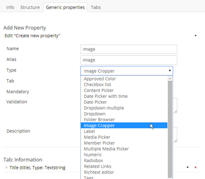Select the Generic properties tab
The image size is (205, 179).
coord(65,7)
